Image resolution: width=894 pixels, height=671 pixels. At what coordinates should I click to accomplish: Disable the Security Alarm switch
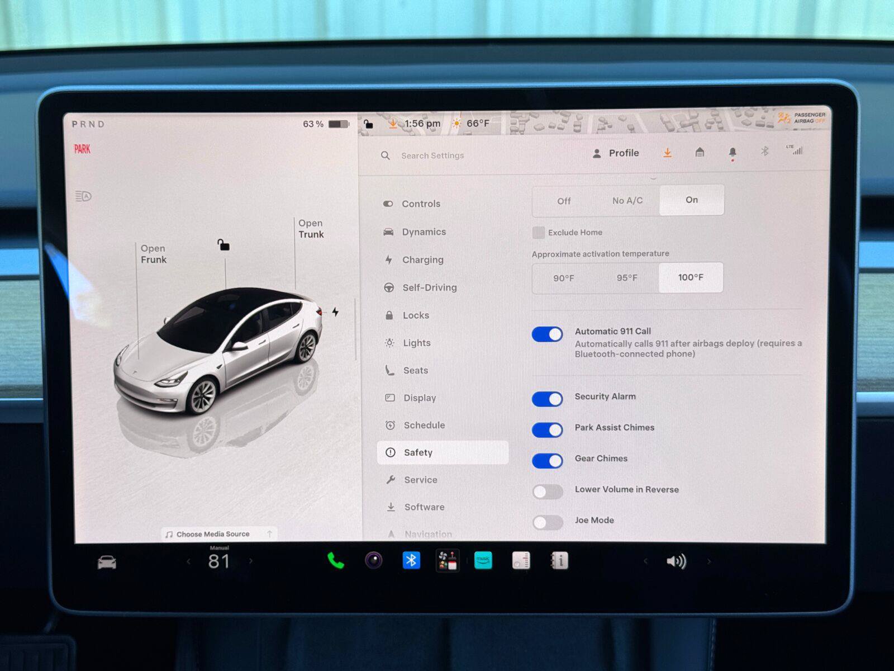point(548,399)
